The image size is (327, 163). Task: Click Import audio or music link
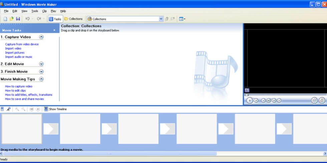(19, 57)
